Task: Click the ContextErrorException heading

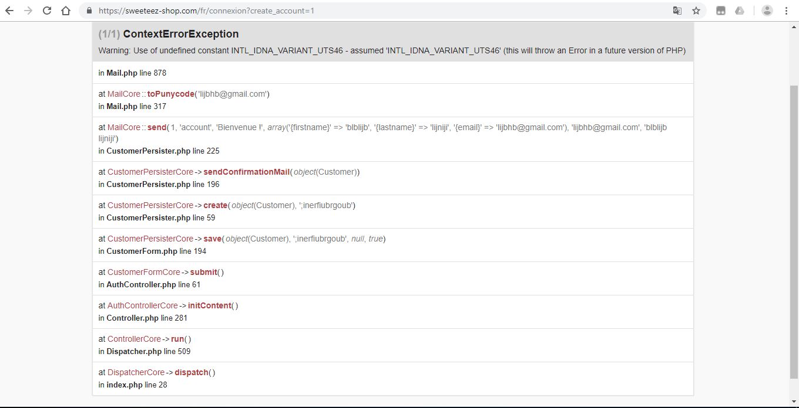Action: (x=181, y=34)
